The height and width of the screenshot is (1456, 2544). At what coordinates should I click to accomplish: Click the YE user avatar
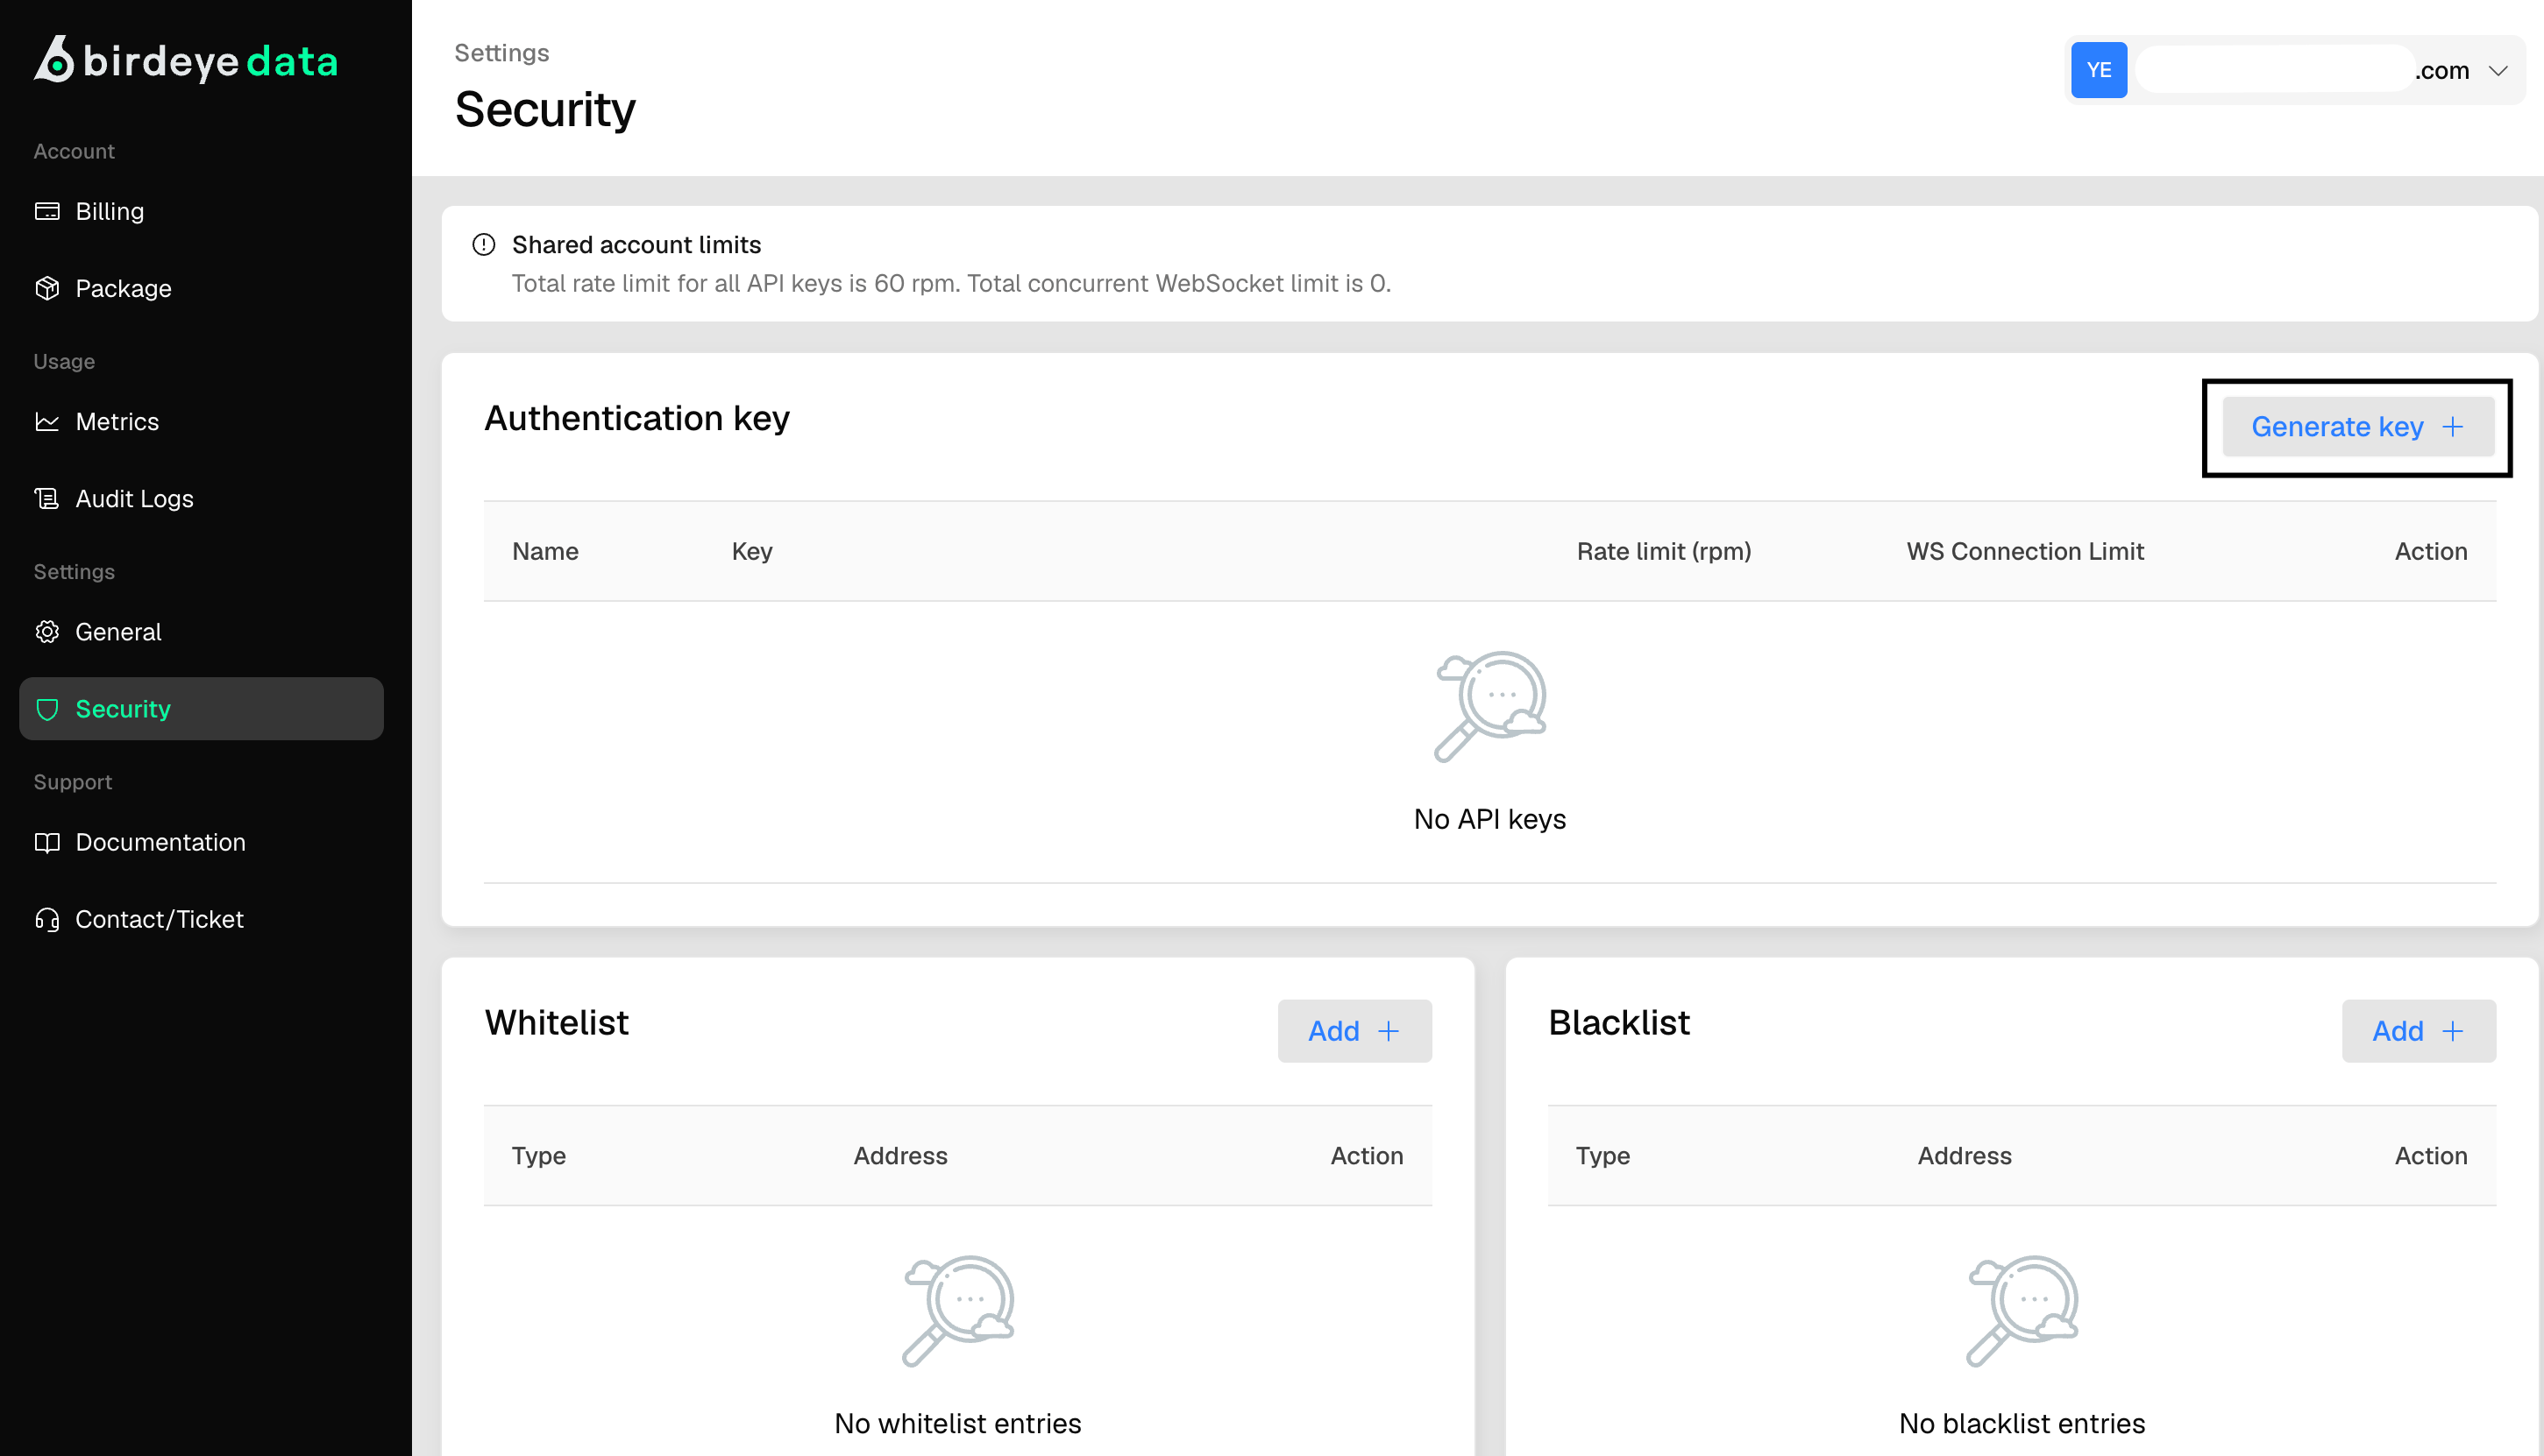2098,70
